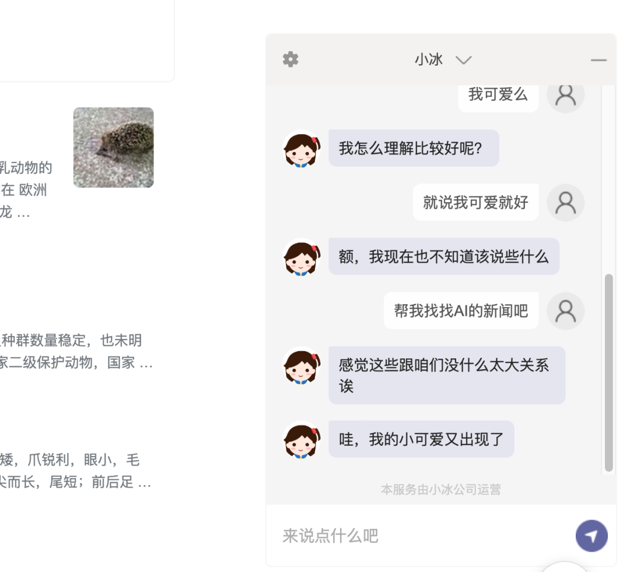Send message with the paper plane button
This screenshot has width=630, height=572.
(x=591, y=536)
